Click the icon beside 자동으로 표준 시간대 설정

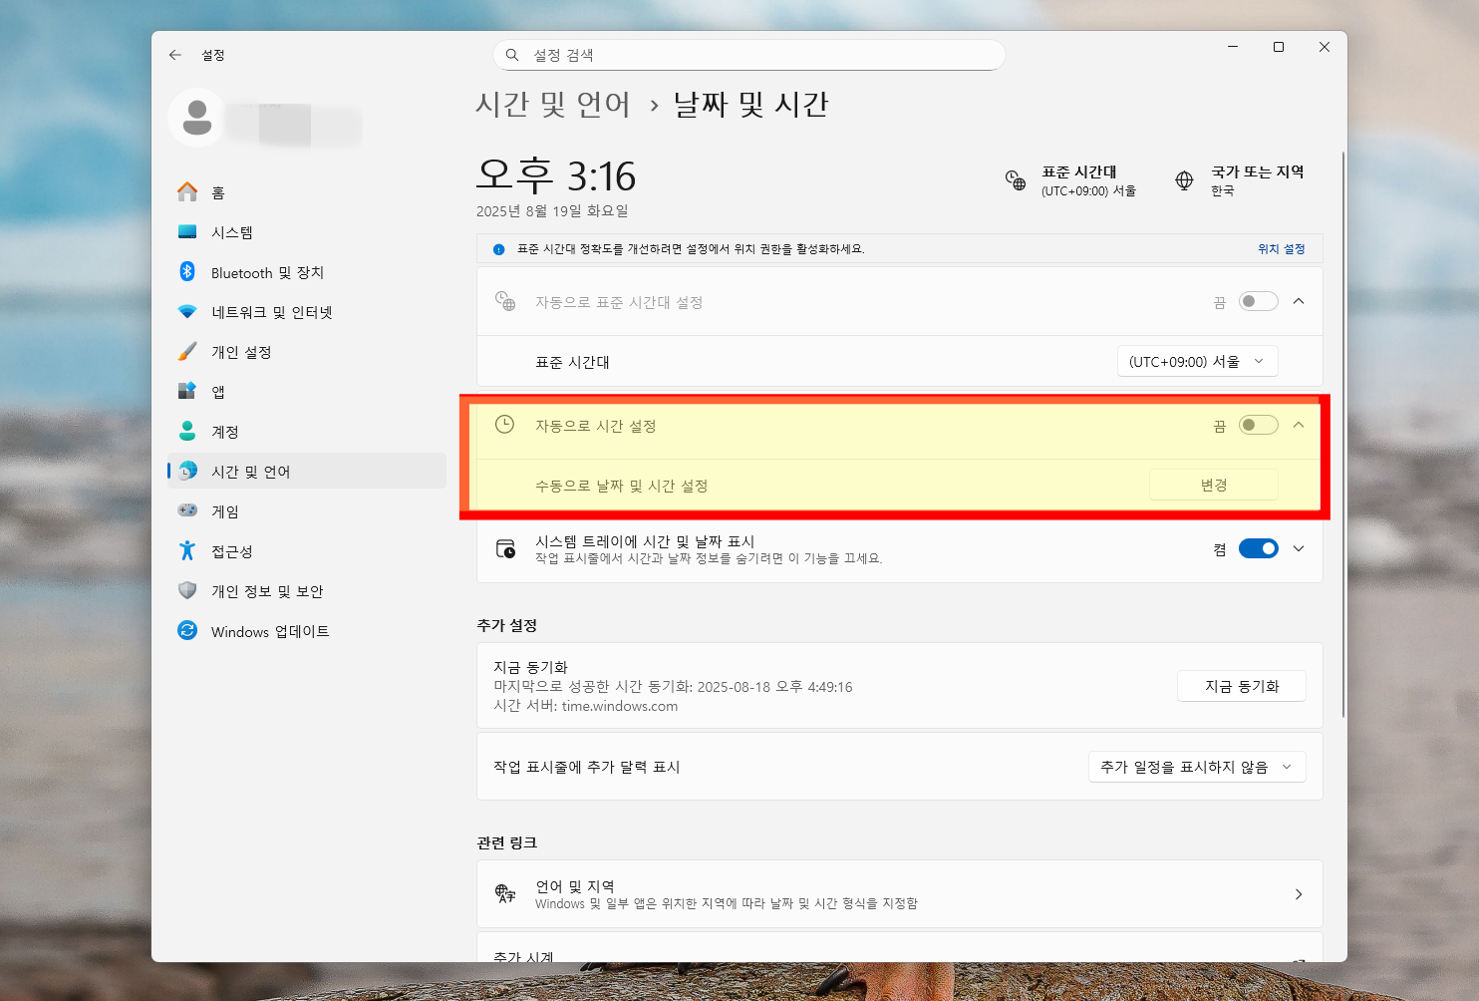point(505,301)
